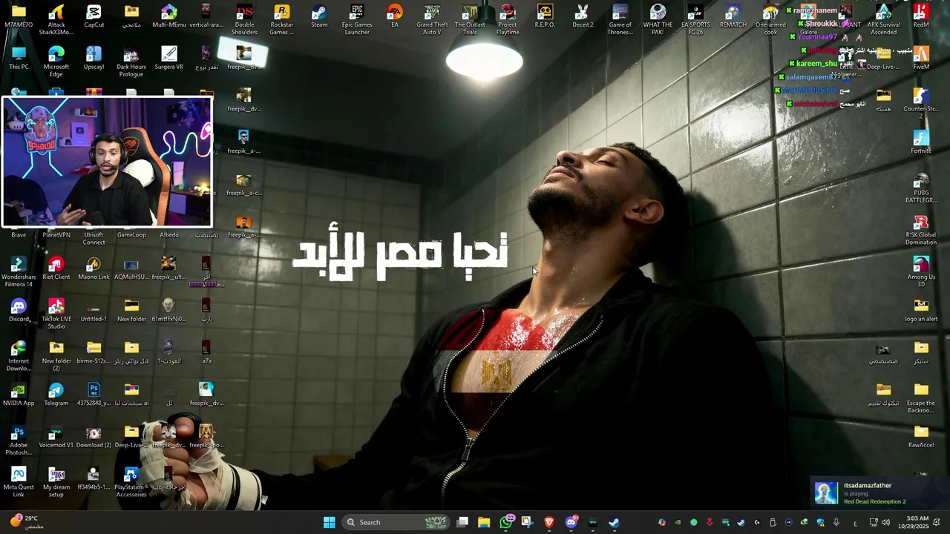Launch PUBG BATTLEGROUNDS shortcut
This screenshot has height=534, width=950.
[x=921, y=188]
